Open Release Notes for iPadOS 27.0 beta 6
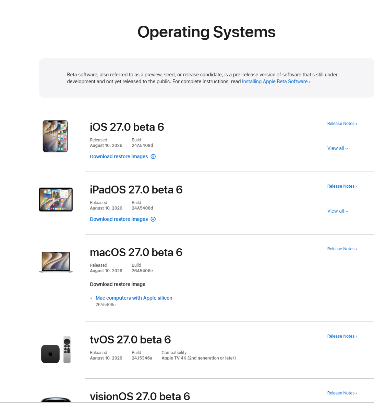 pos(342,186)
